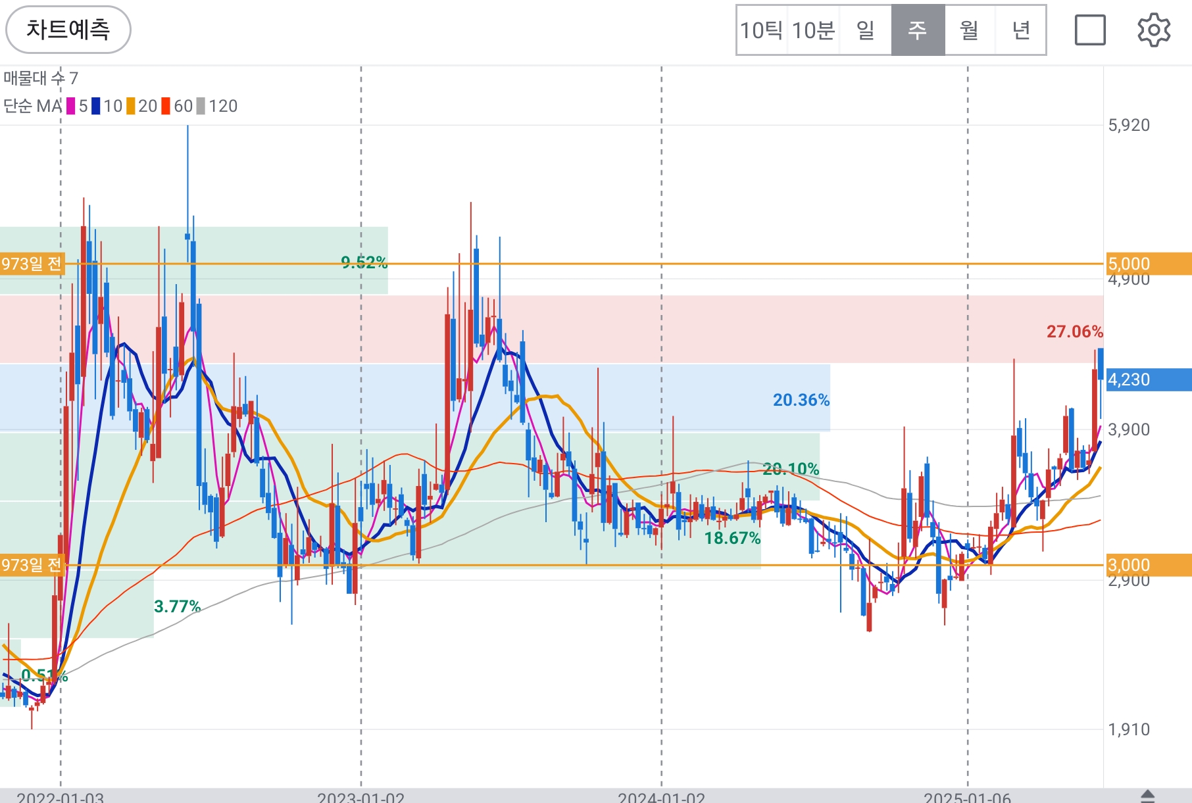Click the orange MA 20 color swatch
The width and height of the screenshot is (1192, 803).
131,106
